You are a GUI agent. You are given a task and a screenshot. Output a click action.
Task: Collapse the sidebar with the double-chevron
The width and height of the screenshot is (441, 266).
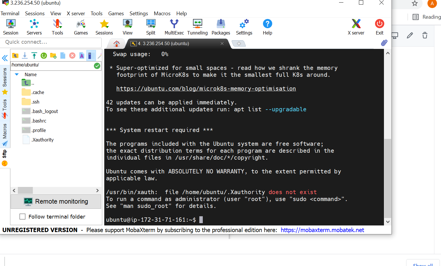tap(5, 58)
